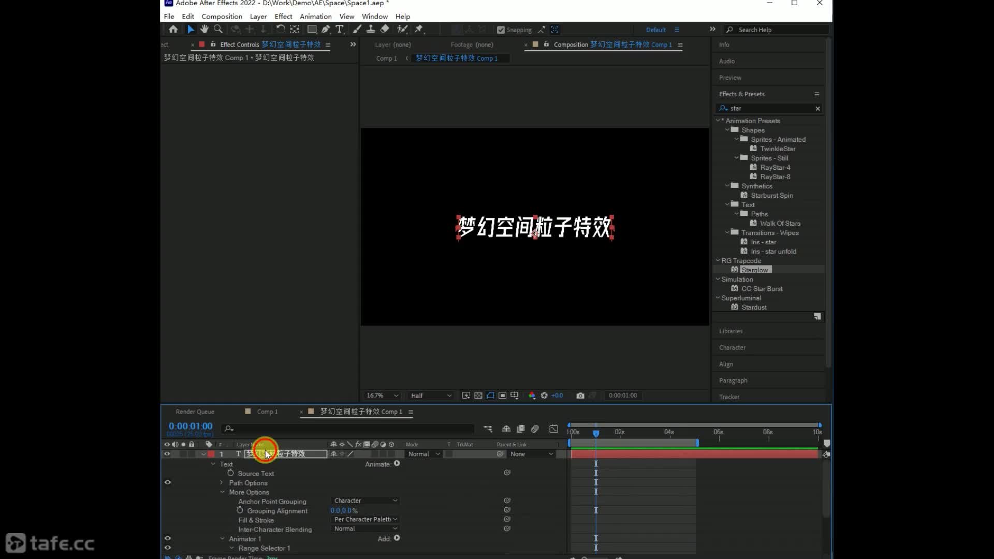Take a snapshot with the camera icon
Image resolution: width=994 pixels, height=559 pixels.
coord(580,395)
